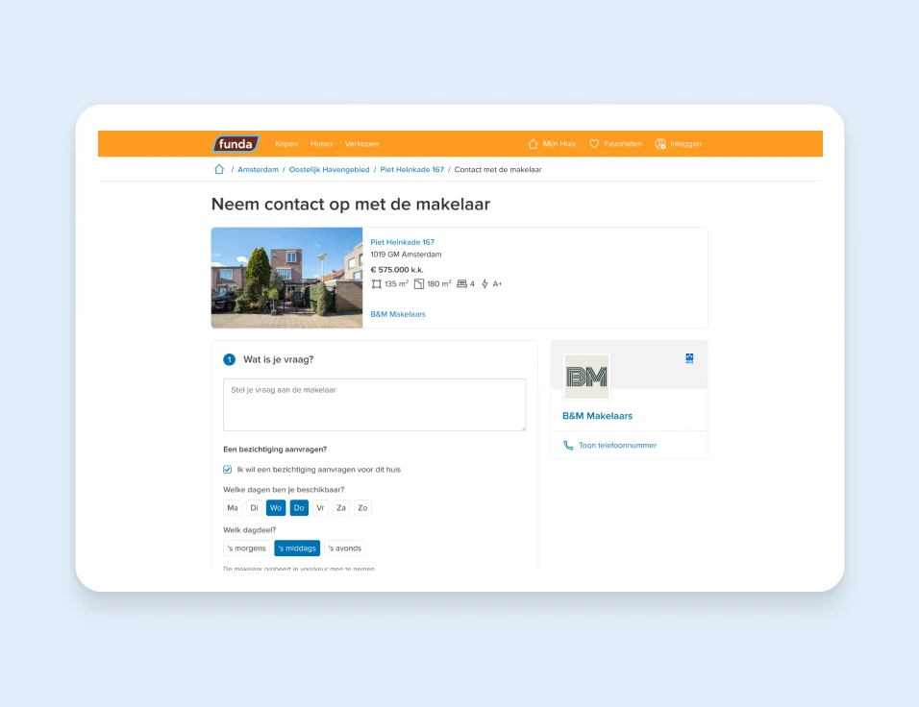Click the 1019 GM Amsterdam address text

pyautogui.click(x=406, y=255)
